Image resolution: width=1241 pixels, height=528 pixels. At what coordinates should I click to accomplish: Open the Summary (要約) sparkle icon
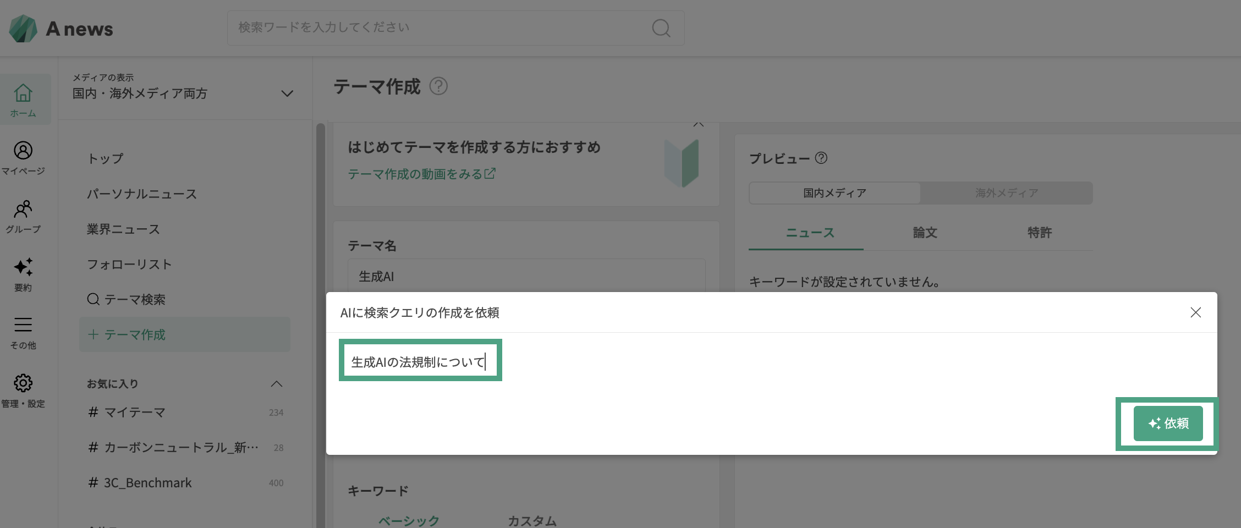coord(23,268)
